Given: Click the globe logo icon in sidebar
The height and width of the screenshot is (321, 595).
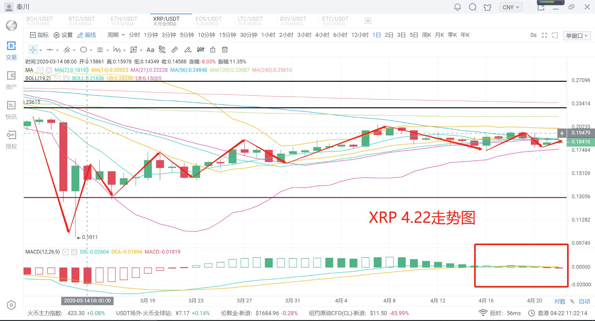Looking at the screenshot, I should 11,25.
